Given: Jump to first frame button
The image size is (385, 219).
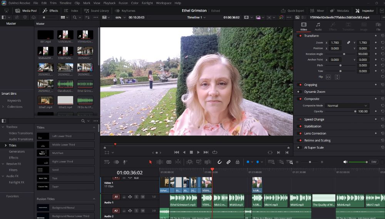Looking at the screenshot, I should coord(177,152).
